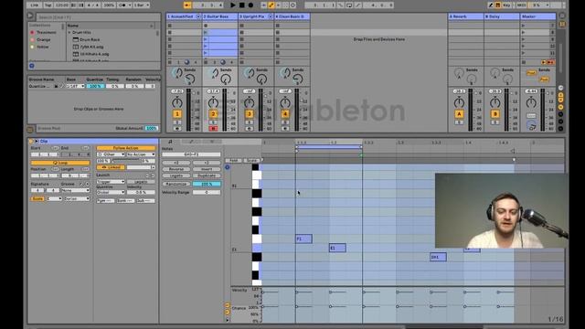This screenshot has width=585, height=329.
Task: Click the Link button
Action: (x=35, y=5)
